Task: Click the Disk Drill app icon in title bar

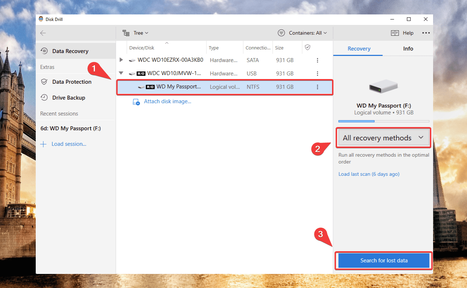Action: tap(41, 19)
